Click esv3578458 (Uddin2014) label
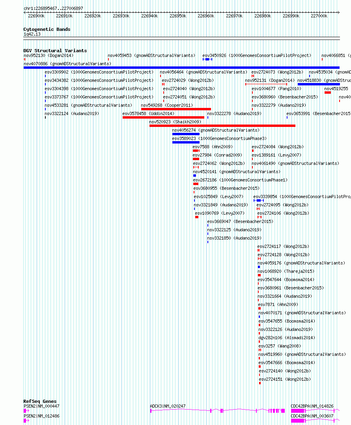This screenshot has width=351, height=425. pyautogui.click(x=148, y=113)
